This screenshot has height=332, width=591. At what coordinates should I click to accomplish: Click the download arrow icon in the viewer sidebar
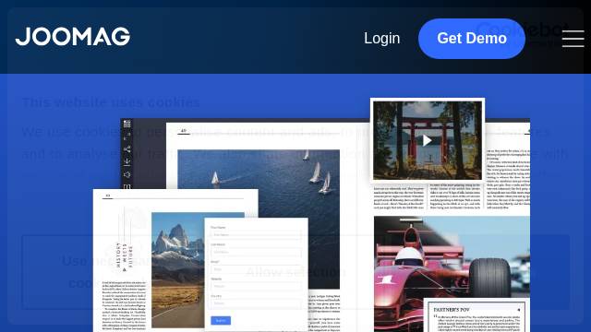[127, 162]
